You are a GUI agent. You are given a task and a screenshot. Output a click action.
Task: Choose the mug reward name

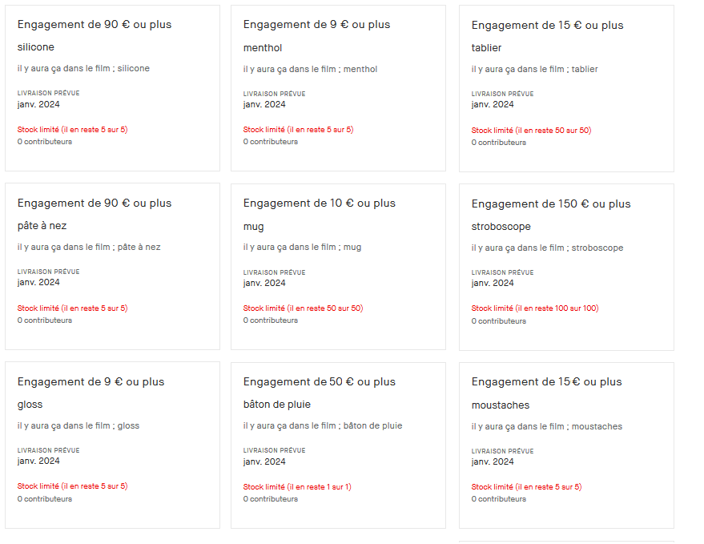(253, 227)
